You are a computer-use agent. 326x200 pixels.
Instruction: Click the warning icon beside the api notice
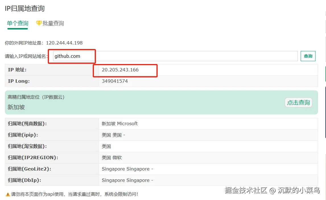[8, 194]
